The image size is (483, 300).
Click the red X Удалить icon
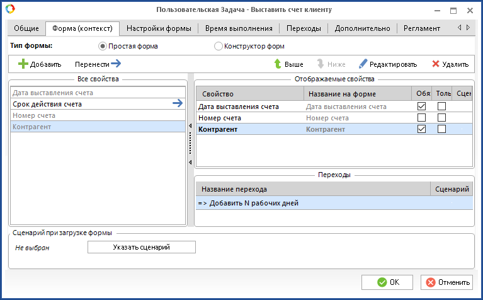(436, 64)
